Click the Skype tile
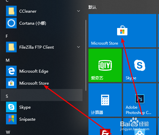The width and height of the screenshot is (159, 135). tap(140, 65)
